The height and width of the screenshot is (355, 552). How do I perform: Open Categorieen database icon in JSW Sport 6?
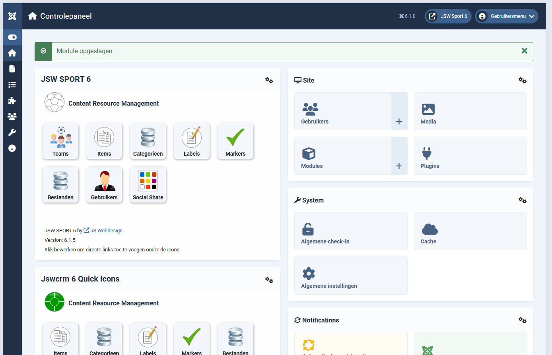coord(148,141)
